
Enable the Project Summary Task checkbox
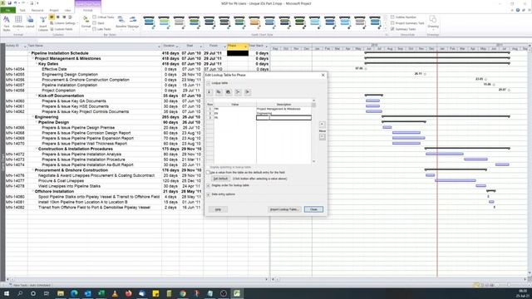click(x=392, y=23)
